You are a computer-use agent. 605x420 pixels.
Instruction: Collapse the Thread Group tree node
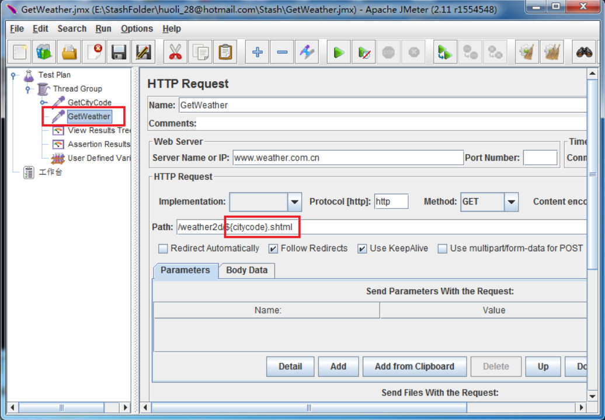click(27, 89)
